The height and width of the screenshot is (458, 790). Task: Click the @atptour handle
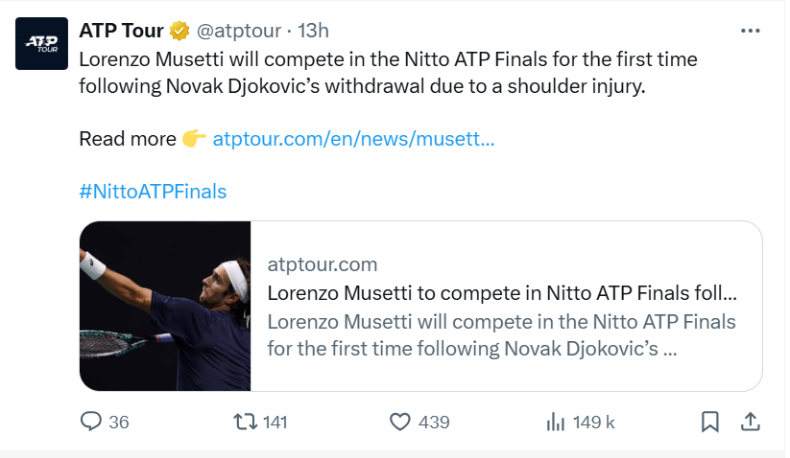(240, 31)
